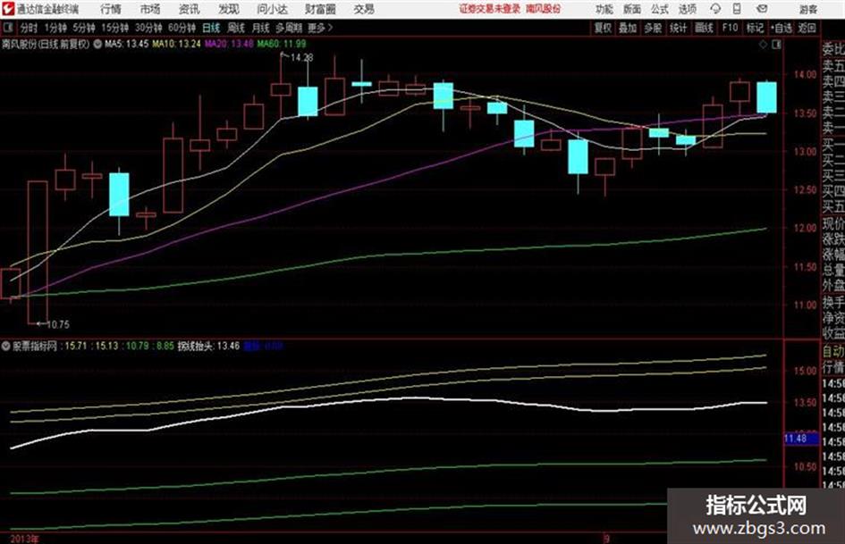The width and height of the screenshot is (845, 544).
Task: Click the 10.75 low price marker
Action: point(57,324)
